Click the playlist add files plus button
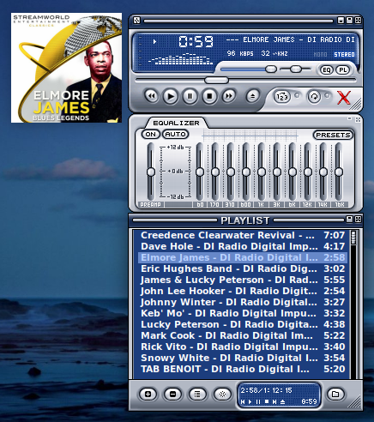 [x=148, y=395]
